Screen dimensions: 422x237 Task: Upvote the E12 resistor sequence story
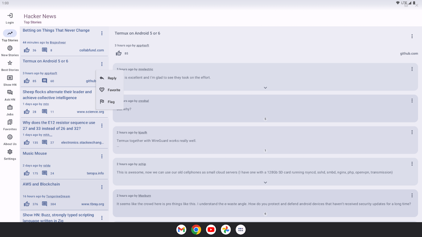pos(27,142)
